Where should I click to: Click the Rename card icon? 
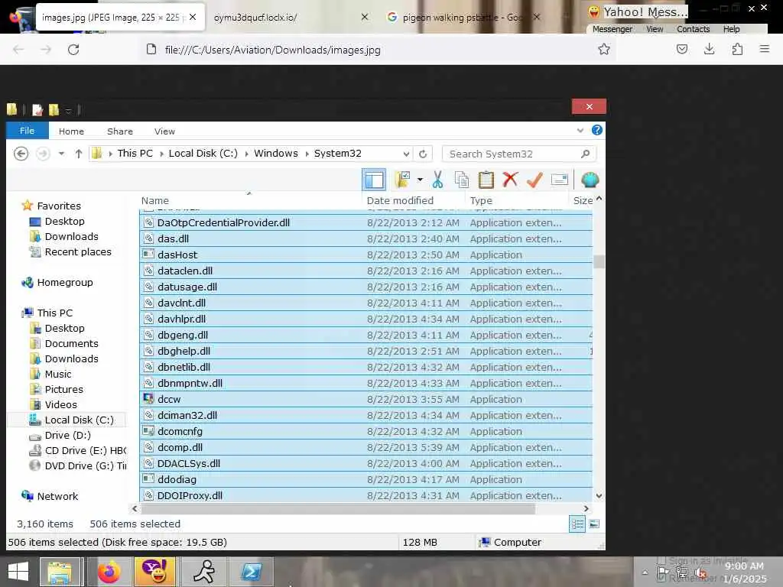coord(559,180)
